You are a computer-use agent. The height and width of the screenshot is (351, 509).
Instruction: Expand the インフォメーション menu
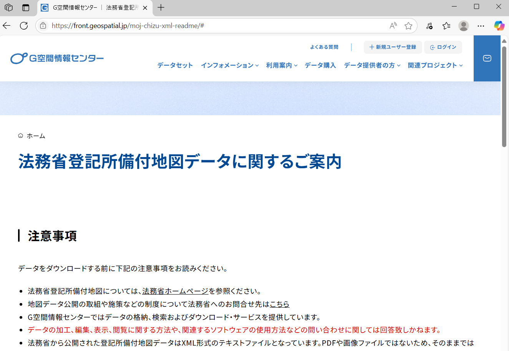pyautogui.click(x=230, y=65)
